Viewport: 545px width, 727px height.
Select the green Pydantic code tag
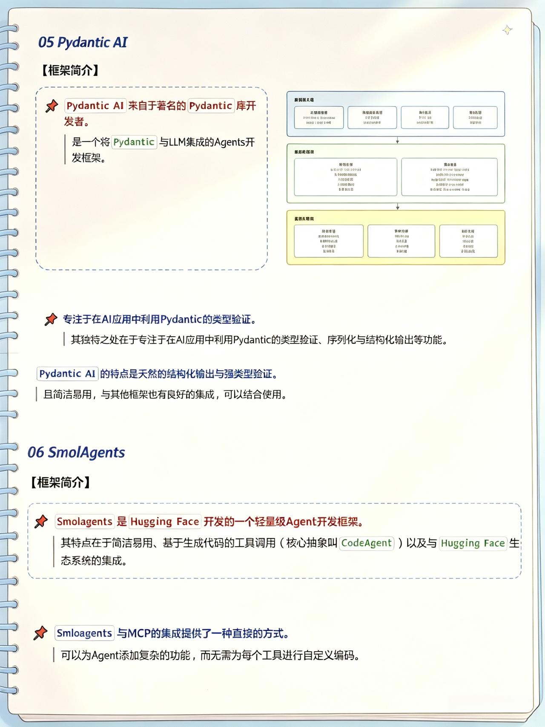tap(134, 142)
